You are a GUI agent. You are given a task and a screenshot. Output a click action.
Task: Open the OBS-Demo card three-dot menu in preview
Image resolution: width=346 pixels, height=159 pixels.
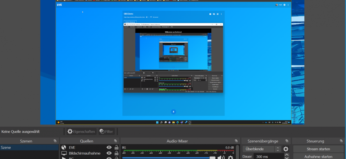221,14
